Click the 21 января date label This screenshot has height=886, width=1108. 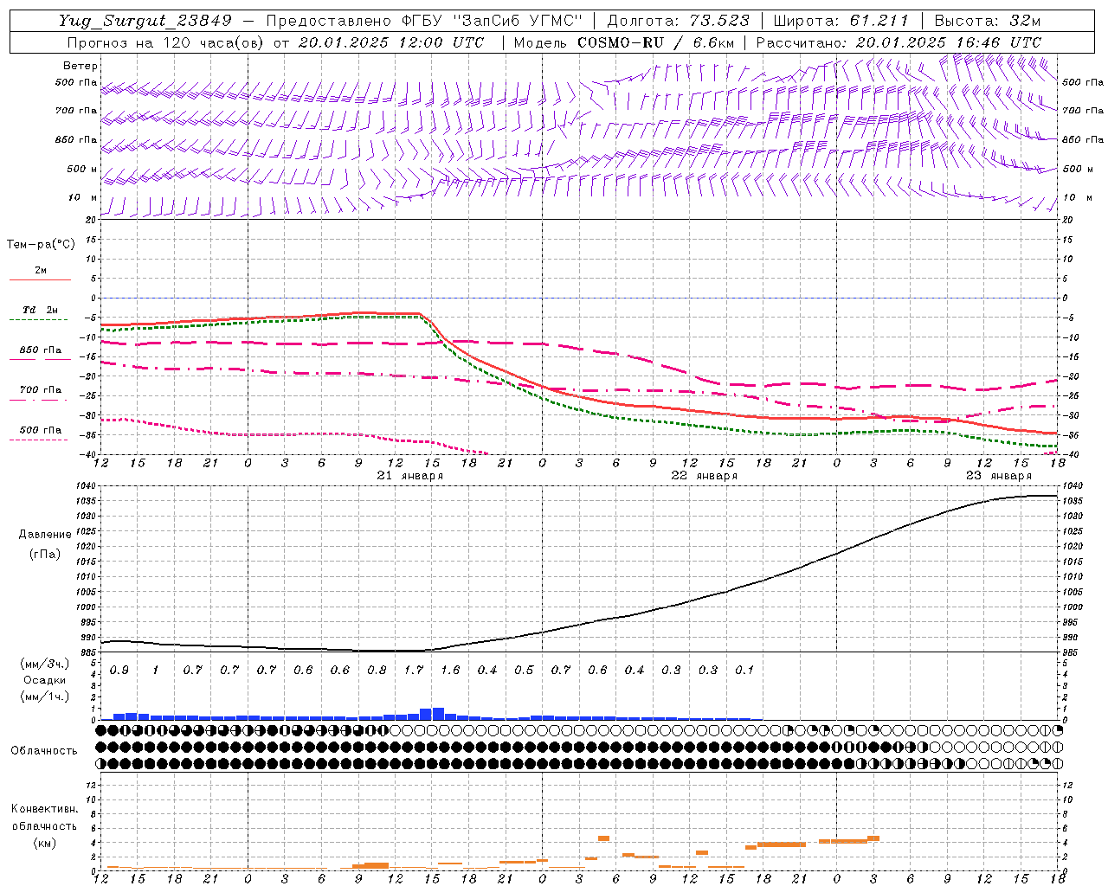(410, 476)
